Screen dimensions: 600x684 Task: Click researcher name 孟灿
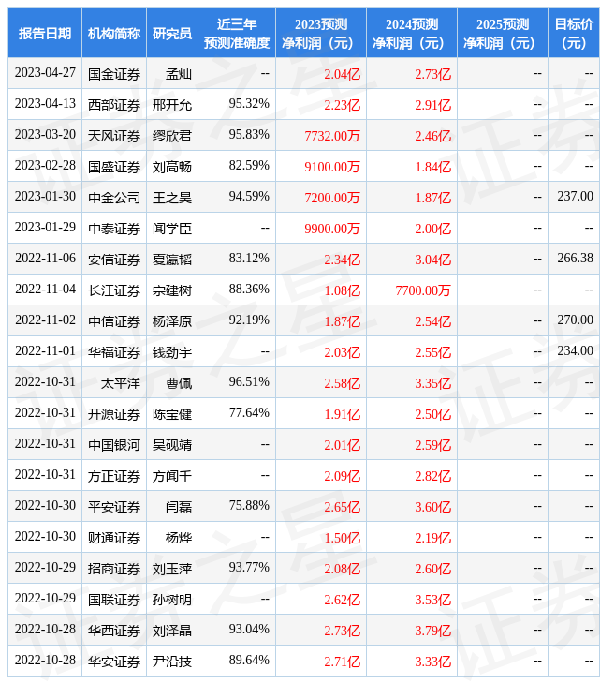point(179,74)
